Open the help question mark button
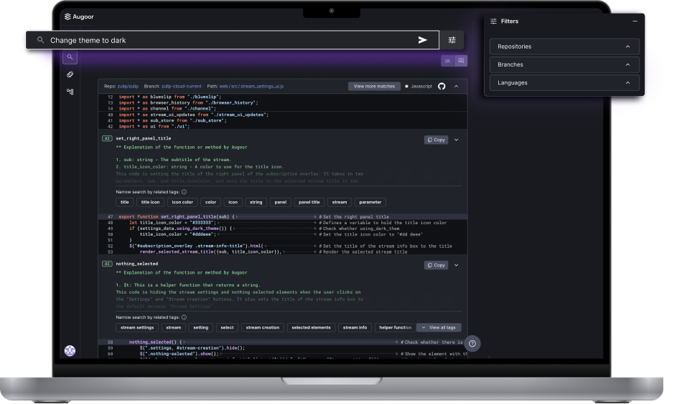The height and width of the screenshot is (404, 682). point(472,344)
